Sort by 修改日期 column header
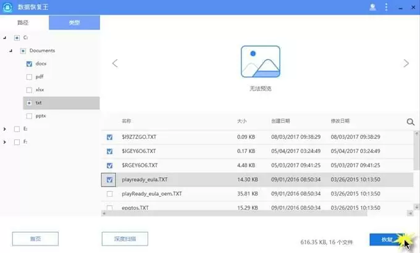420x253 pixels. (x=340, y=121)
